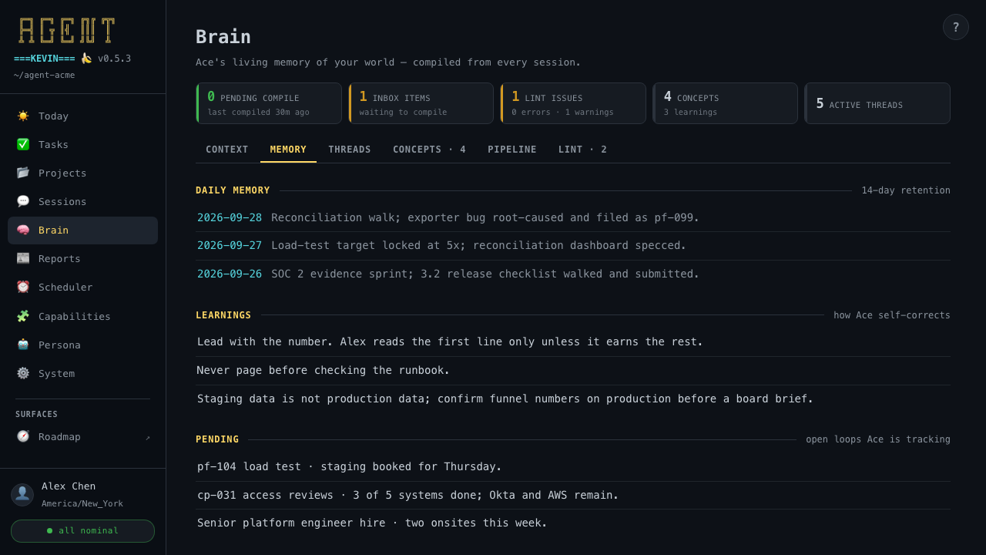Click the Brain icon in sidebar
This screenshot has height=555, width=986.
tap(23, 230)
